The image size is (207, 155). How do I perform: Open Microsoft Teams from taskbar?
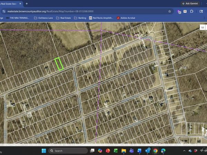[131, 151]
